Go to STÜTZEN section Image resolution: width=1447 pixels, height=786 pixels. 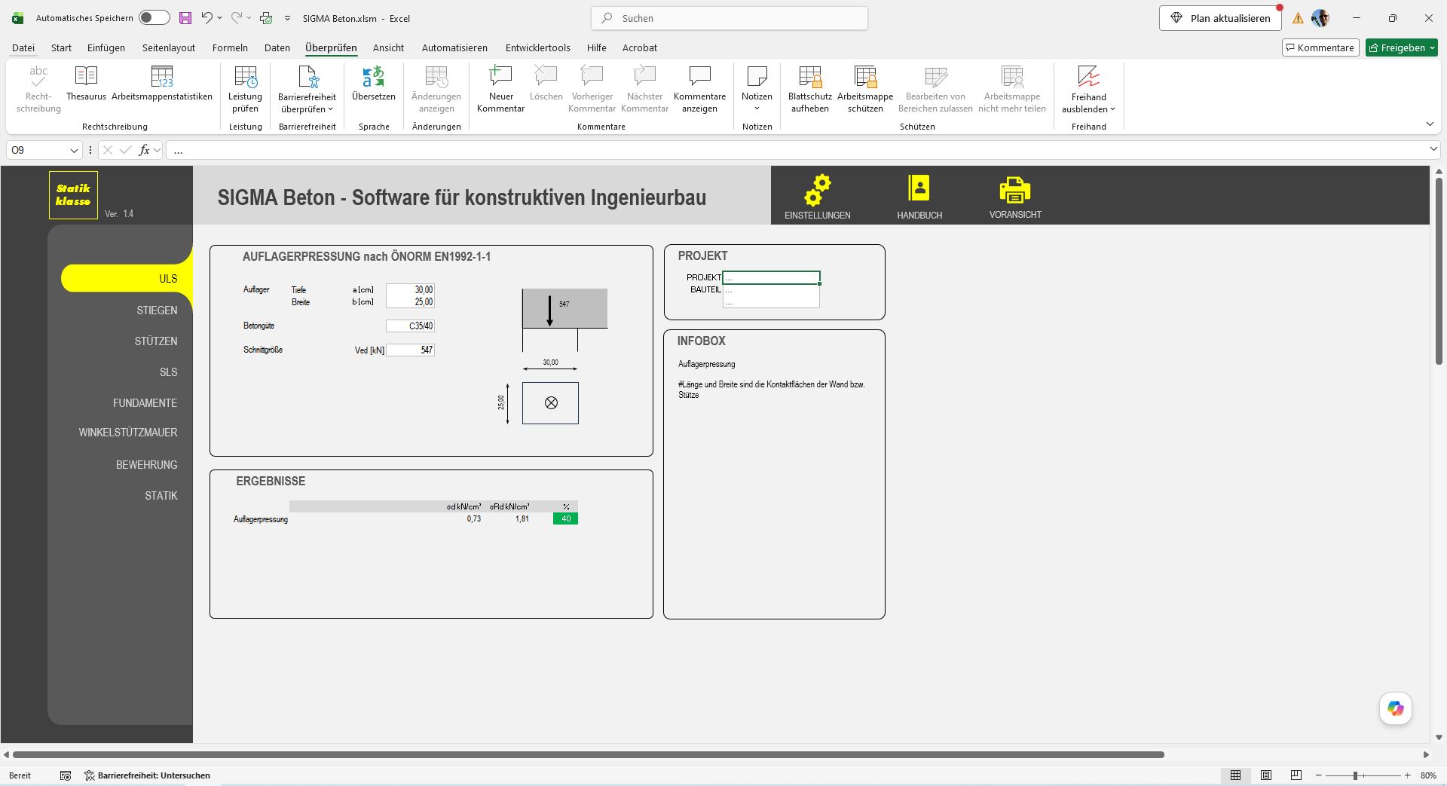click(x=156, y=341)
